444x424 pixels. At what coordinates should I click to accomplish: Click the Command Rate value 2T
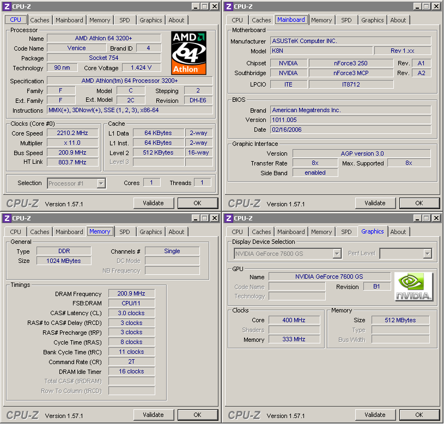(x=131, y=362)
